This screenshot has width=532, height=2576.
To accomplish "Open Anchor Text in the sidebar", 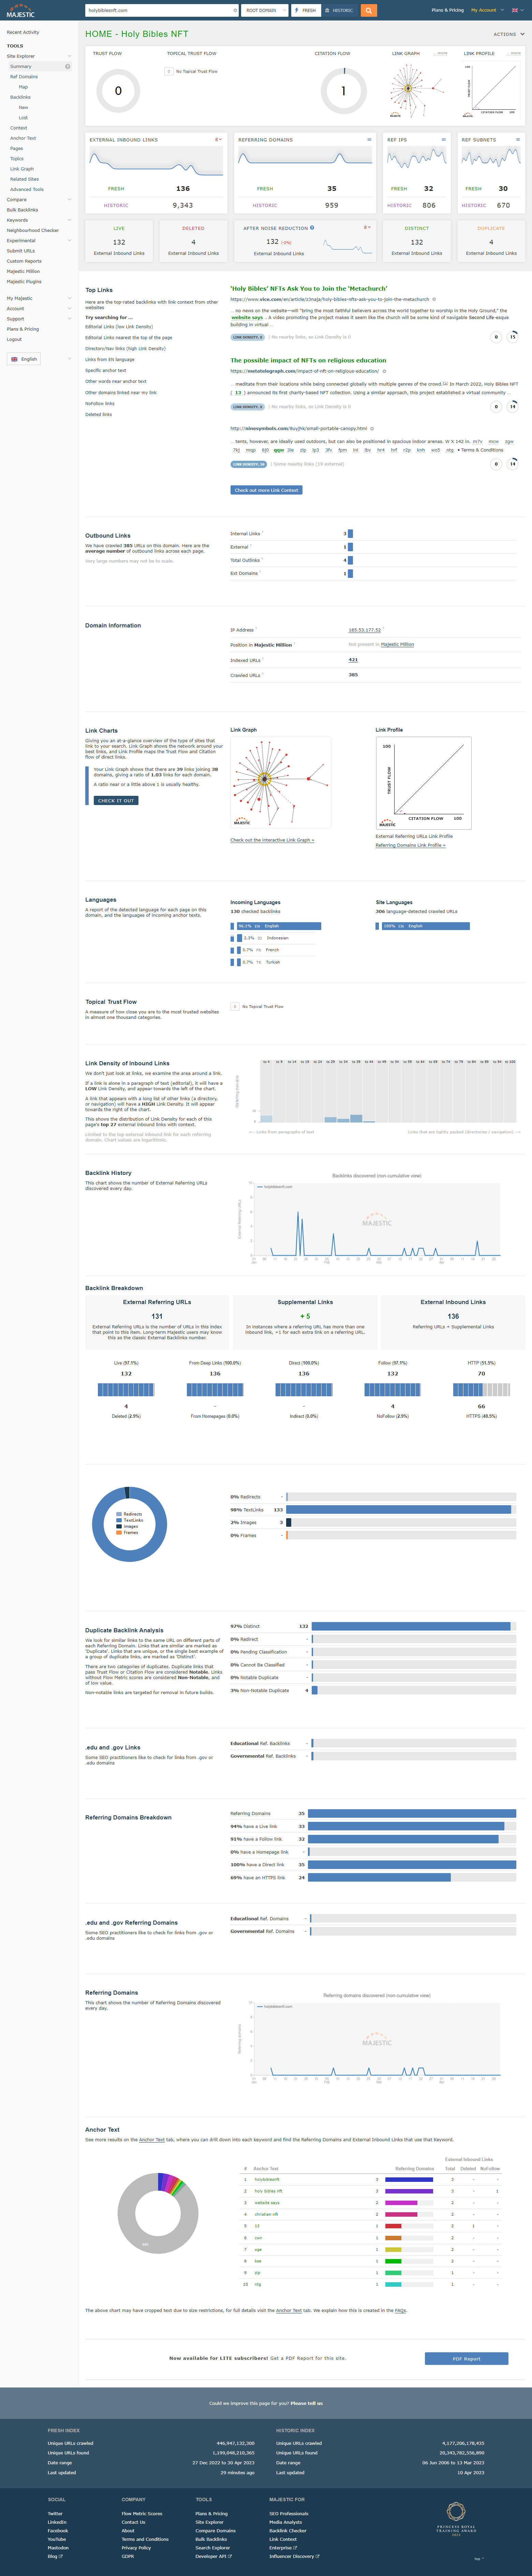I will point(23,138).
